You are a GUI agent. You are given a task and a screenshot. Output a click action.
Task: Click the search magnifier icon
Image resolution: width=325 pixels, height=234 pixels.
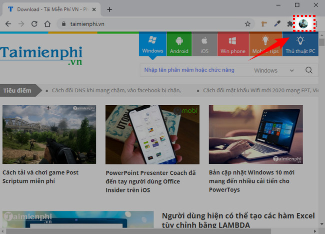click(x=308, y=70)
